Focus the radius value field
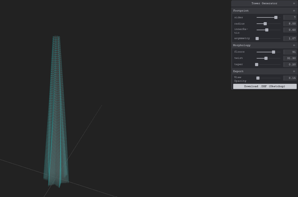Screen dimensions: 298x197 click(x=290, y=24)
